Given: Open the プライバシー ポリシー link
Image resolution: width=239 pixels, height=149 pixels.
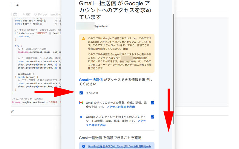Looking at the screenshot, I should pos(119,146).
